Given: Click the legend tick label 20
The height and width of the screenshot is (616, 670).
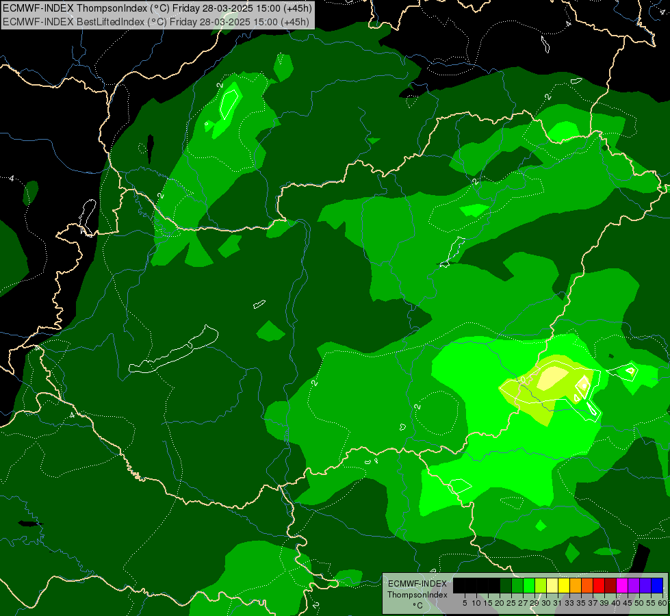Looking at the screenshot, I should [500, 603].
